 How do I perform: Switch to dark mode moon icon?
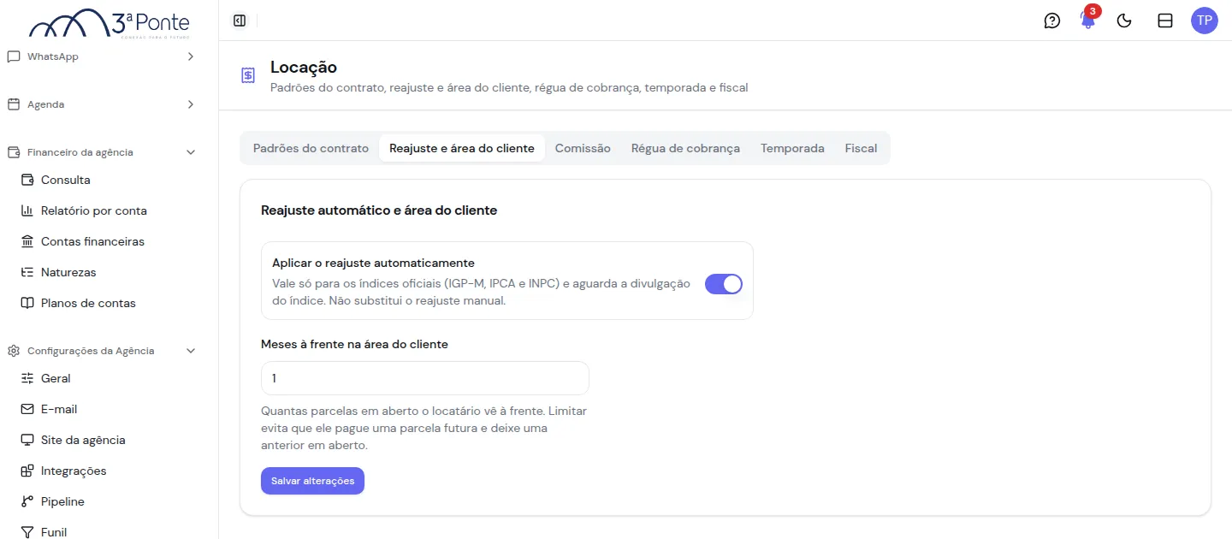click(x=1125, y=21)
